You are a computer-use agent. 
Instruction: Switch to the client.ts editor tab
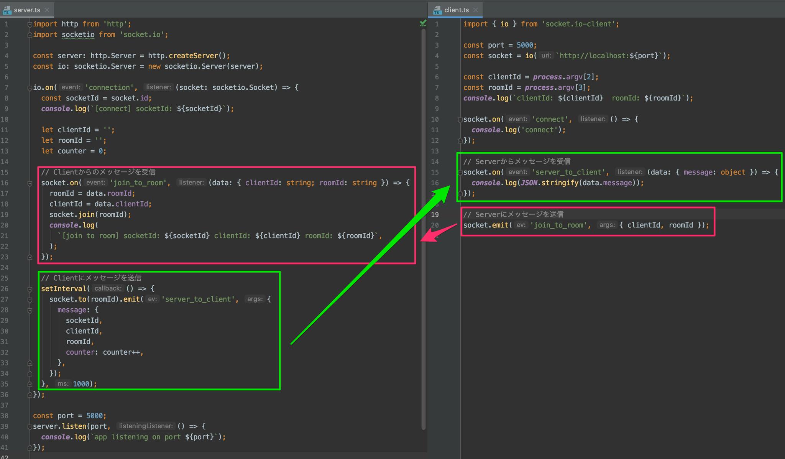[456, 10]
